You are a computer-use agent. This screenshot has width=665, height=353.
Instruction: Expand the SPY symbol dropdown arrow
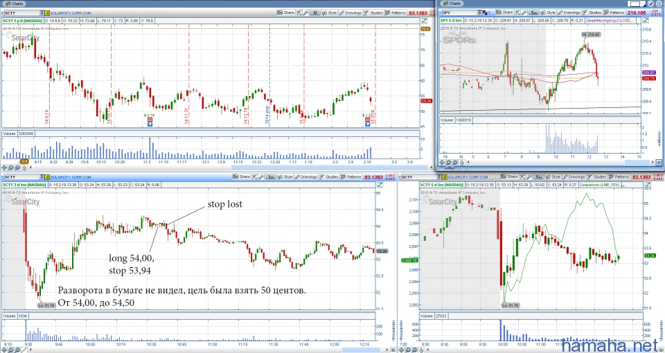click(479, 12)
